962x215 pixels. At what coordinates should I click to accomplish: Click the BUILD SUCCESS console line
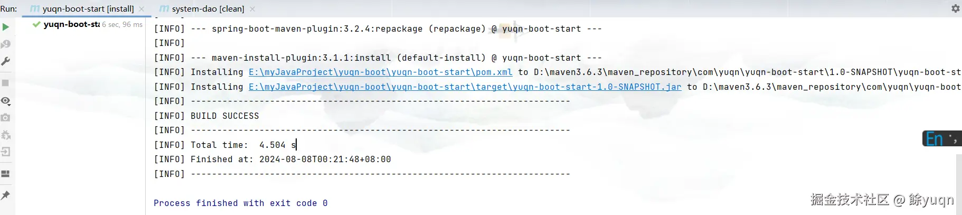[224, 116]
